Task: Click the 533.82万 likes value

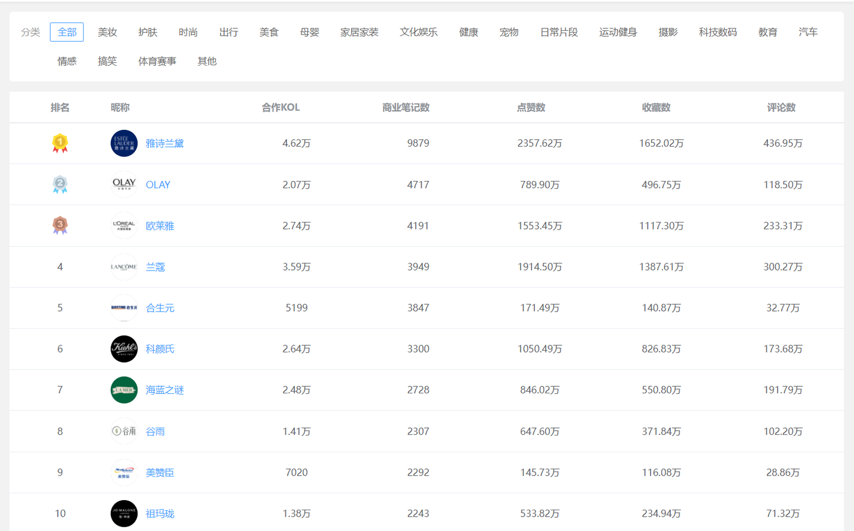Action: point(540,513)
